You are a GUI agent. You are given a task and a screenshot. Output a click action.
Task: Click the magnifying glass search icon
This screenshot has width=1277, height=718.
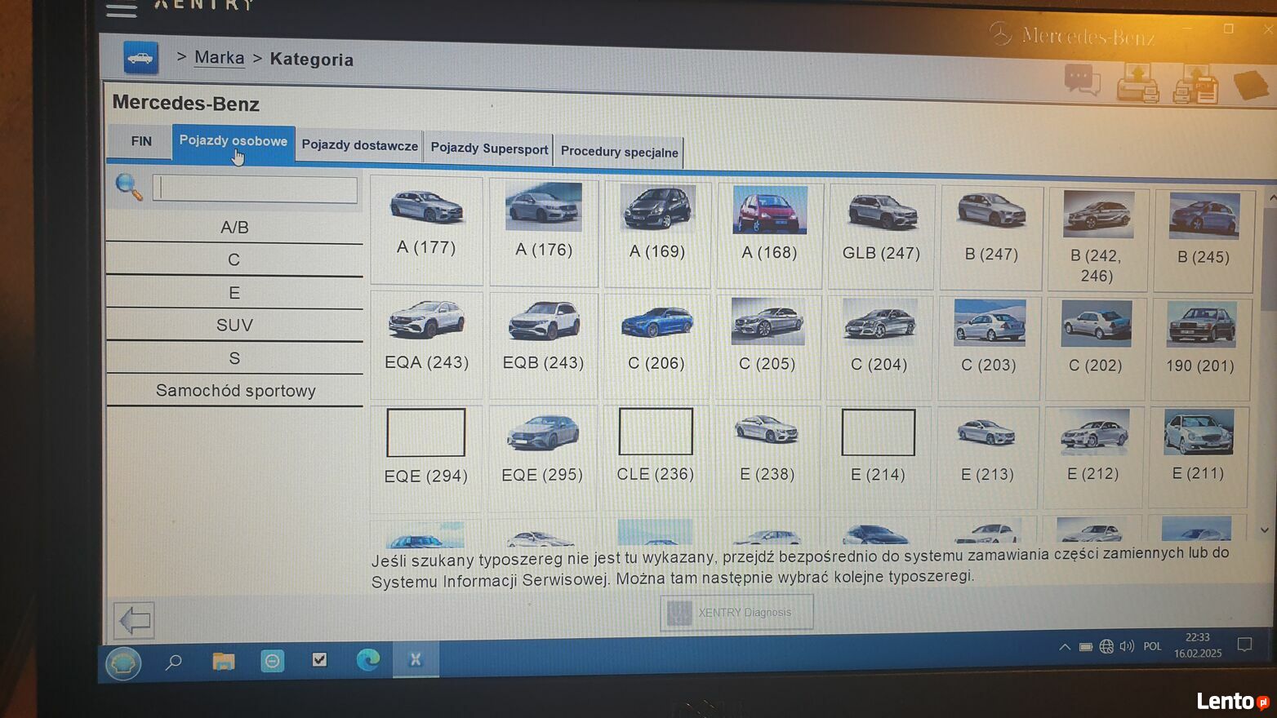pos(128,187)
